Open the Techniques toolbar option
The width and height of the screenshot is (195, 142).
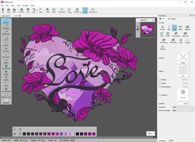pos(62,11)
